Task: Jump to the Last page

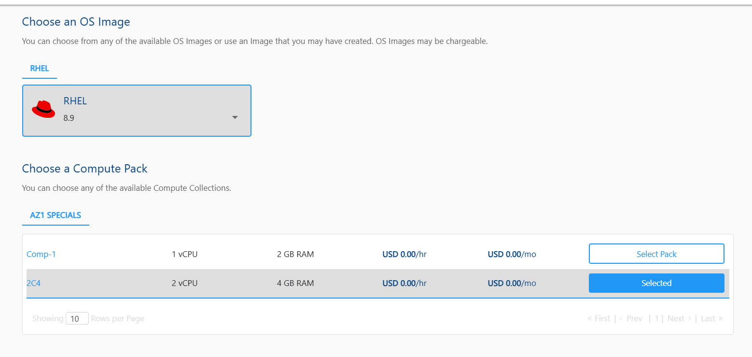Action: tap(708, 318)
